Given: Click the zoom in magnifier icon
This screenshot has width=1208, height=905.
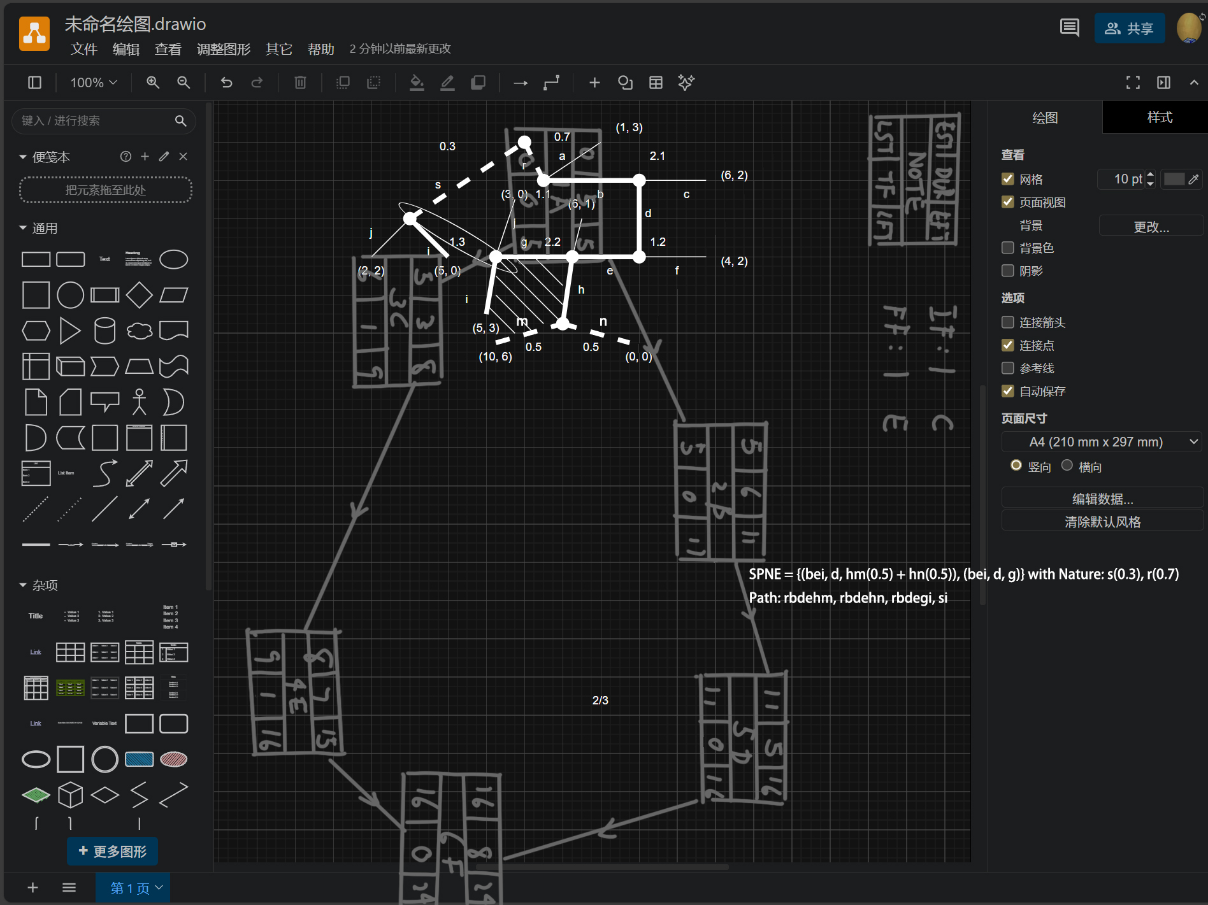Looking at the screenshot, I should click(153, 82).
